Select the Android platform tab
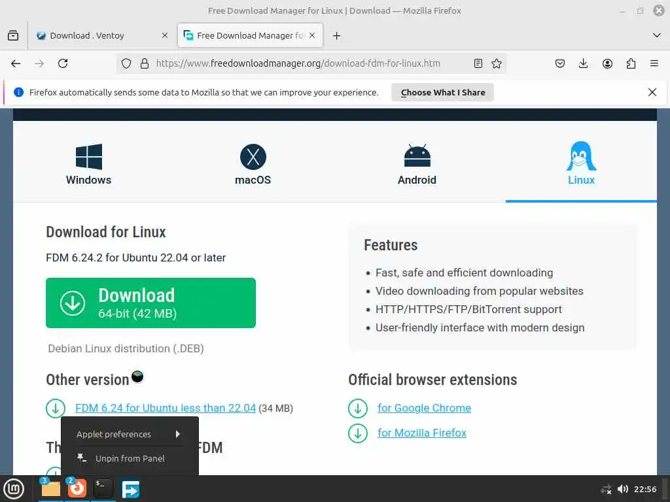Image resolution: width=670 pixels, height=502 pixels. click(417, 164)
